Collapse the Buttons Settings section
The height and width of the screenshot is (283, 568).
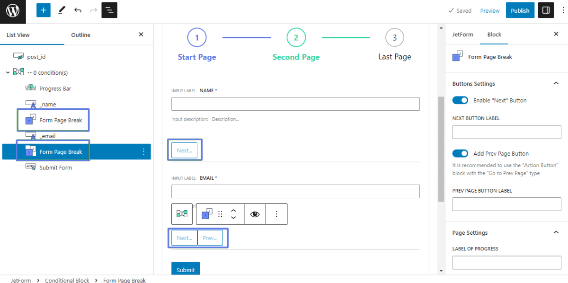click(x=556, y=83)
